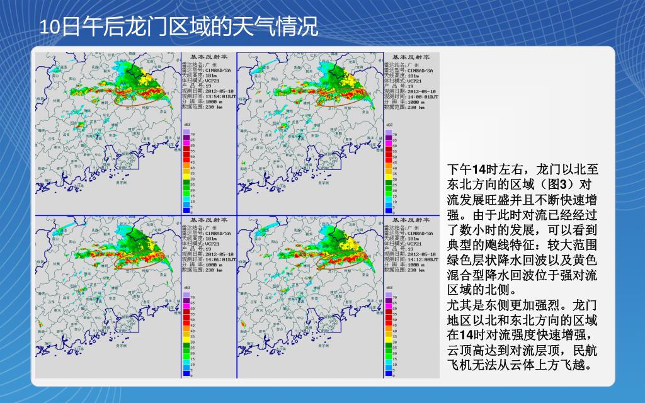Click the line 下午14时左右，龙门以北至
The image size is (645, 403).
(x=522, y=169)
